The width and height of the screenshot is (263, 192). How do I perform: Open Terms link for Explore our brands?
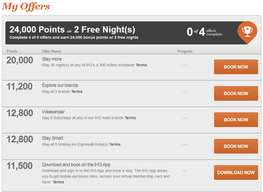(77, 92)
